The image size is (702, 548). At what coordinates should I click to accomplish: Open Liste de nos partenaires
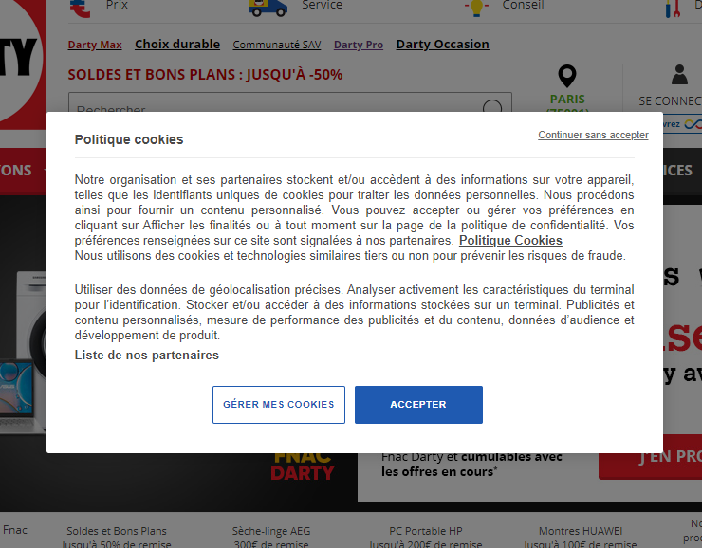click(x=147, y=356)
